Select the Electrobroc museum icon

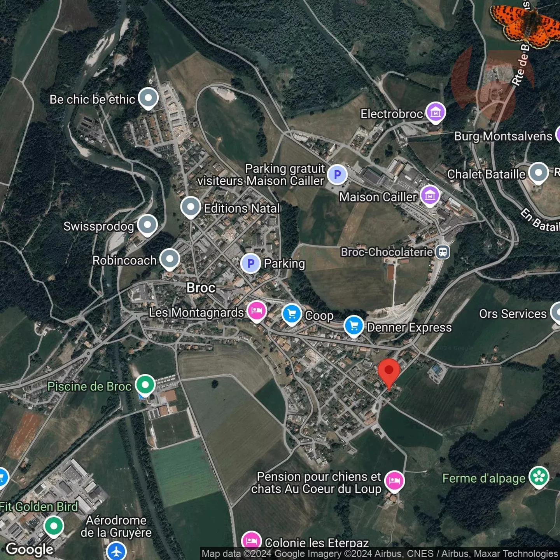click(x=436, y=113)
